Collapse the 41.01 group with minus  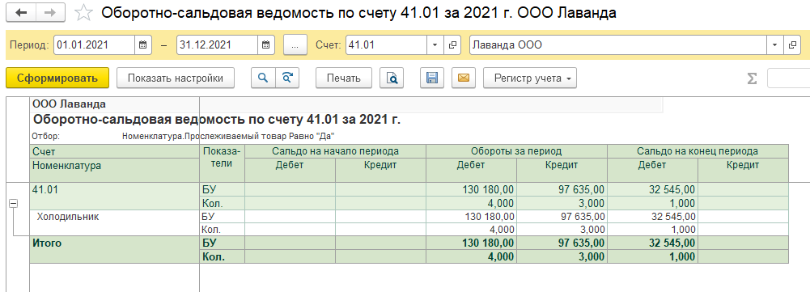[14, 204]
